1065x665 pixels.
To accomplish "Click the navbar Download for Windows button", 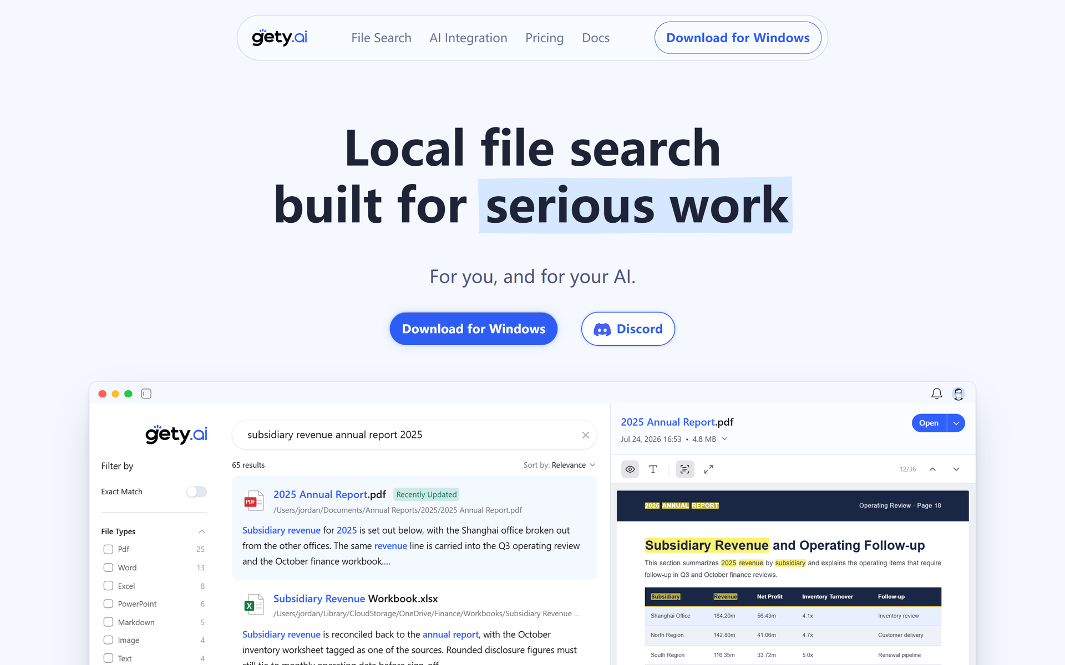I will click(x=738, y=38).
